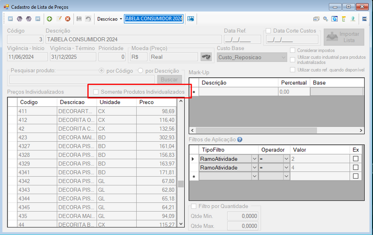Click the Vigência - Término date field
Image resolution: width=373 pixels, height=235 pixels.
pos(73,57)
